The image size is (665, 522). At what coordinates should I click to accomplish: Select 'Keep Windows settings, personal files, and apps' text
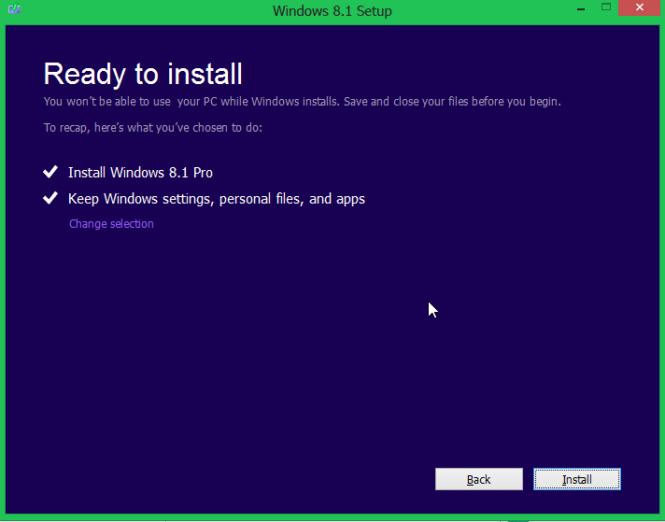pos(217,199)
